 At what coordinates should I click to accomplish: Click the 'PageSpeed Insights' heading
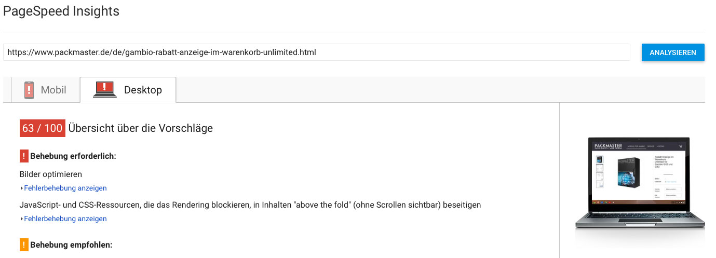(x=61, y=11)
